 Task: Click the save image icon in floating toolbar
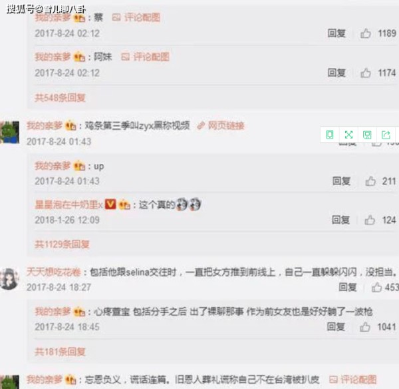[x=367, y=135]
